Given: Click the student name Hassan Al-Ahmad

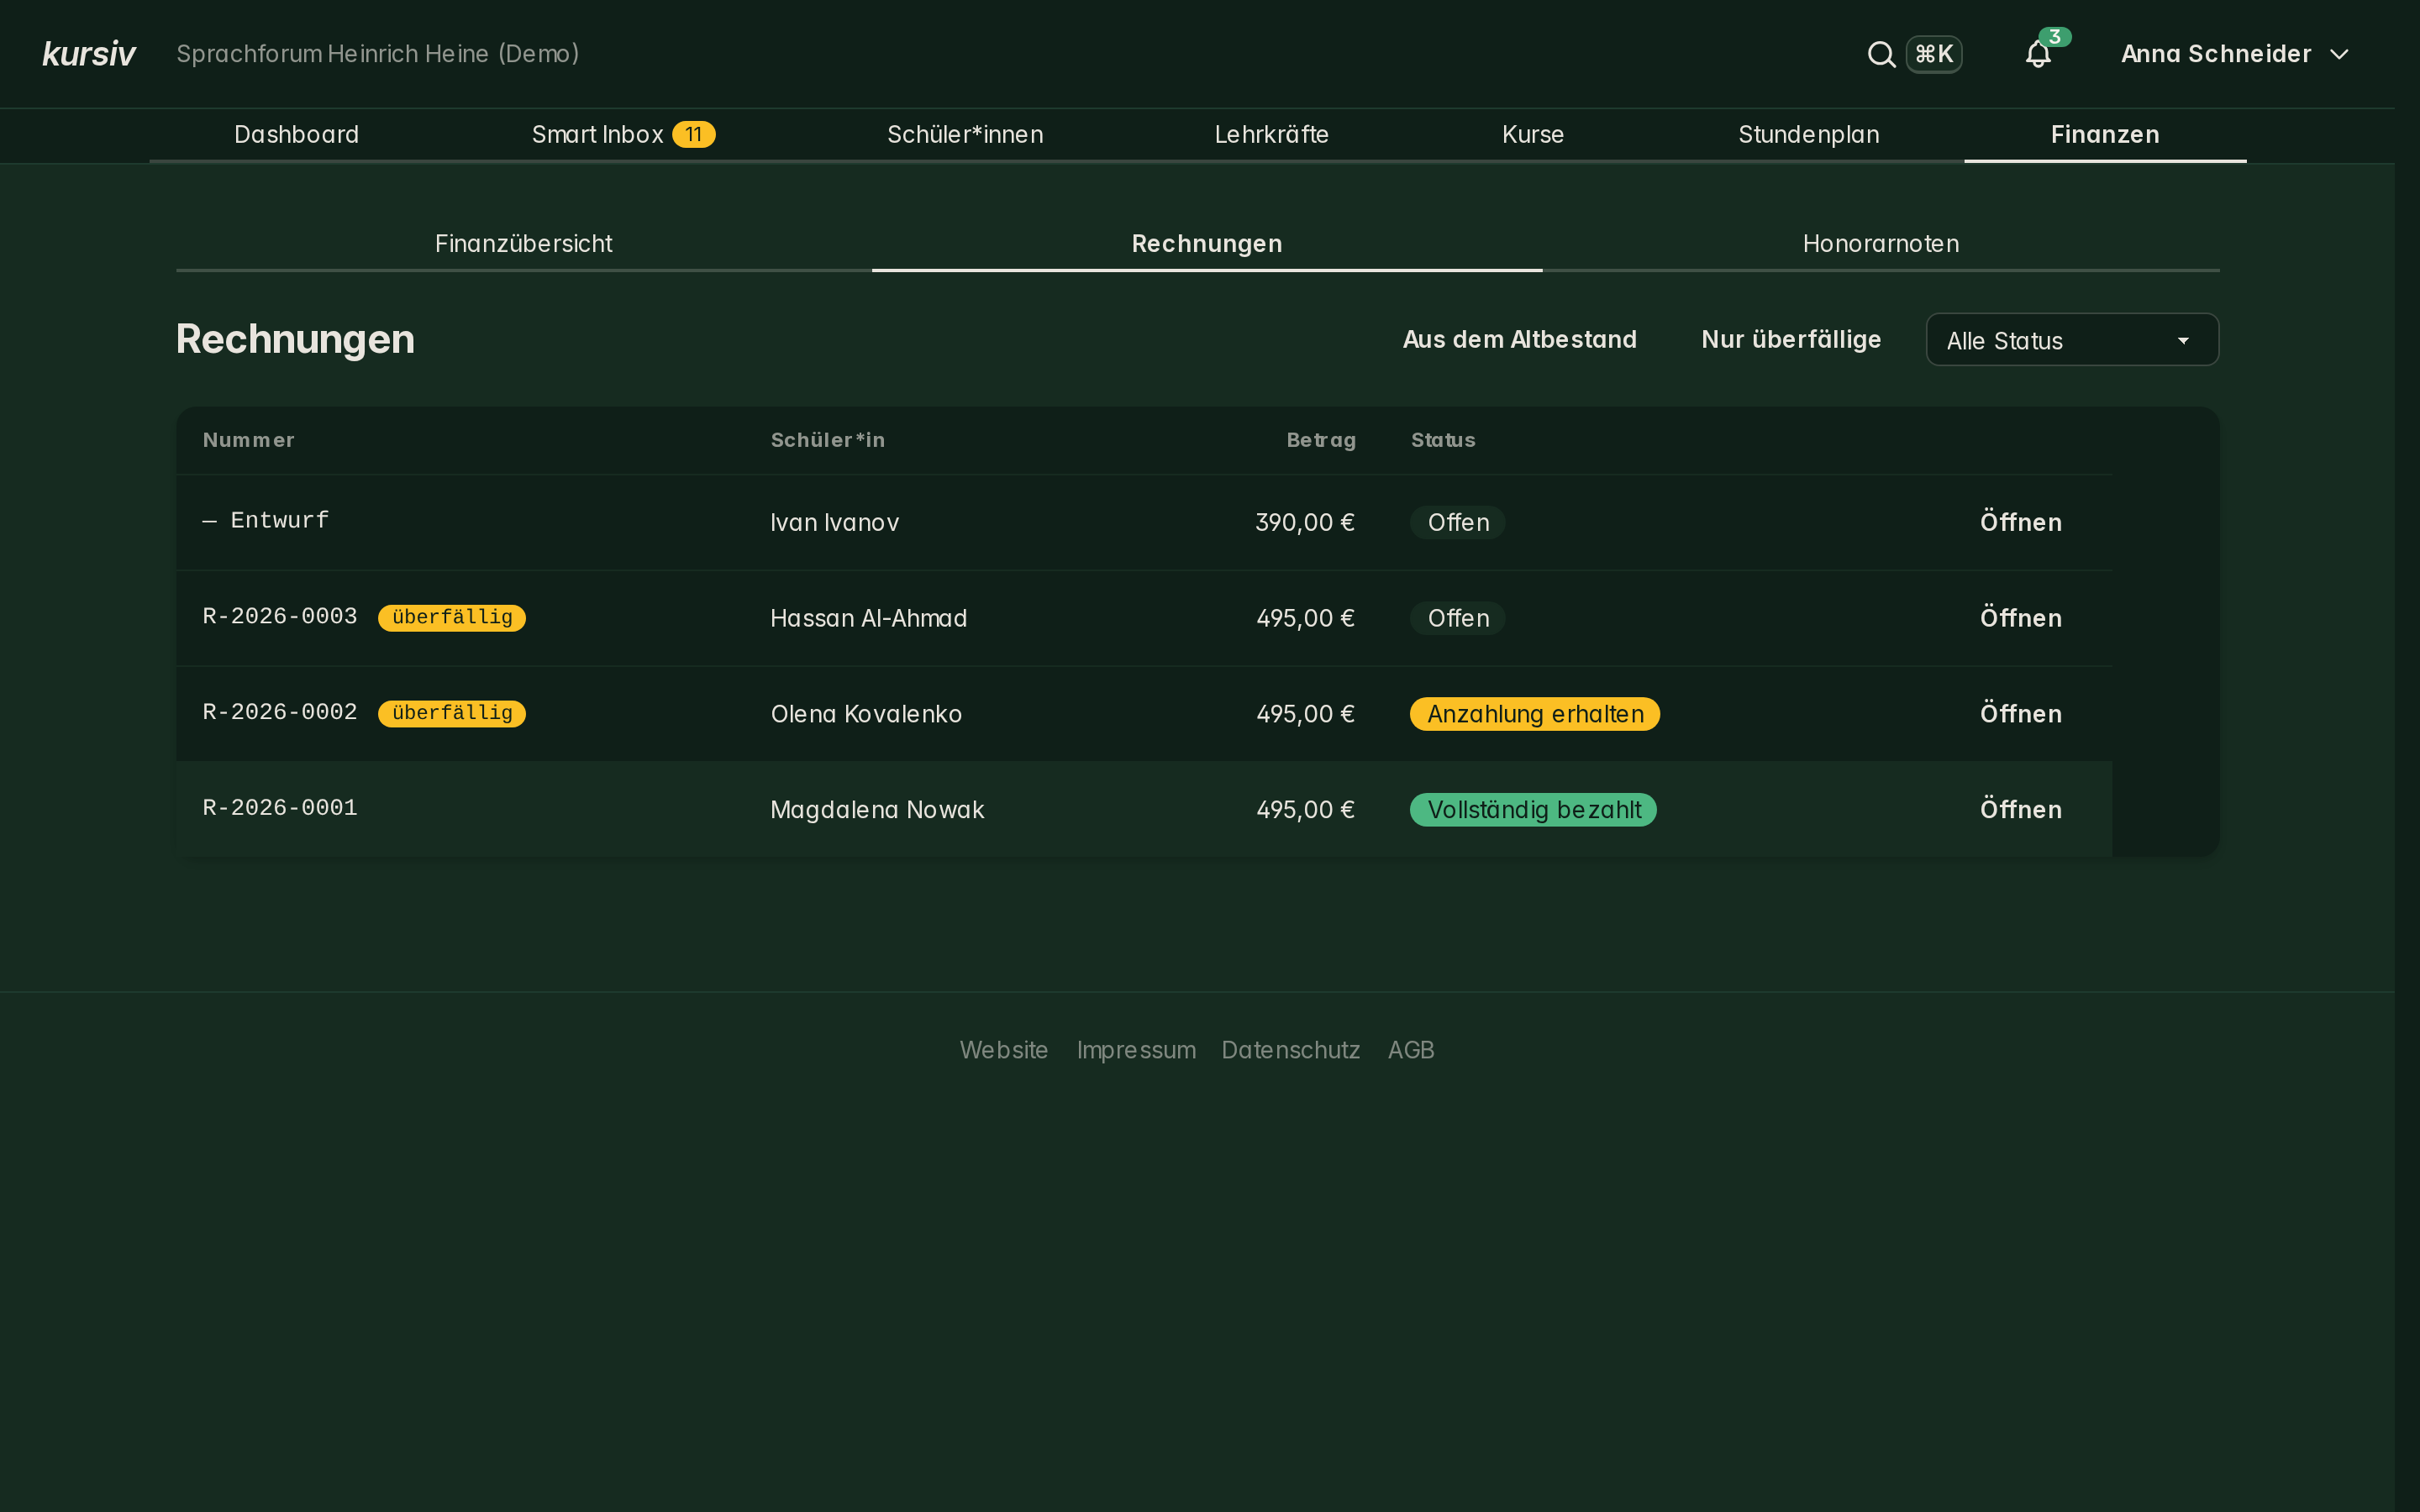Looking at the screenshot, I should point(869,619).
